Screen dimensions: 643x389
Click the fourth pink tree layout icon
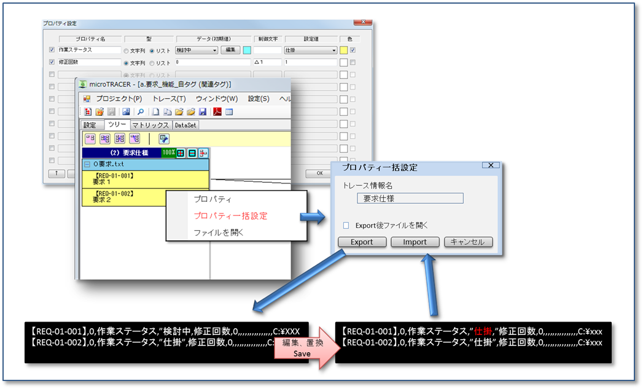134,139
